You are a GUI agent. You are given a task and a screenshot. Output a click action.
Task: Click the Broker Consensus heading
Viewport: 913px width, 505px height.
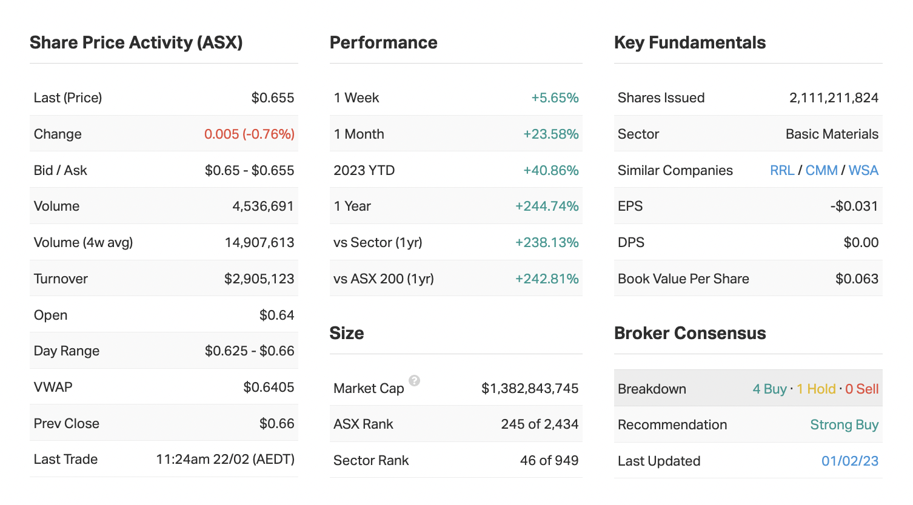pos(690,333)
